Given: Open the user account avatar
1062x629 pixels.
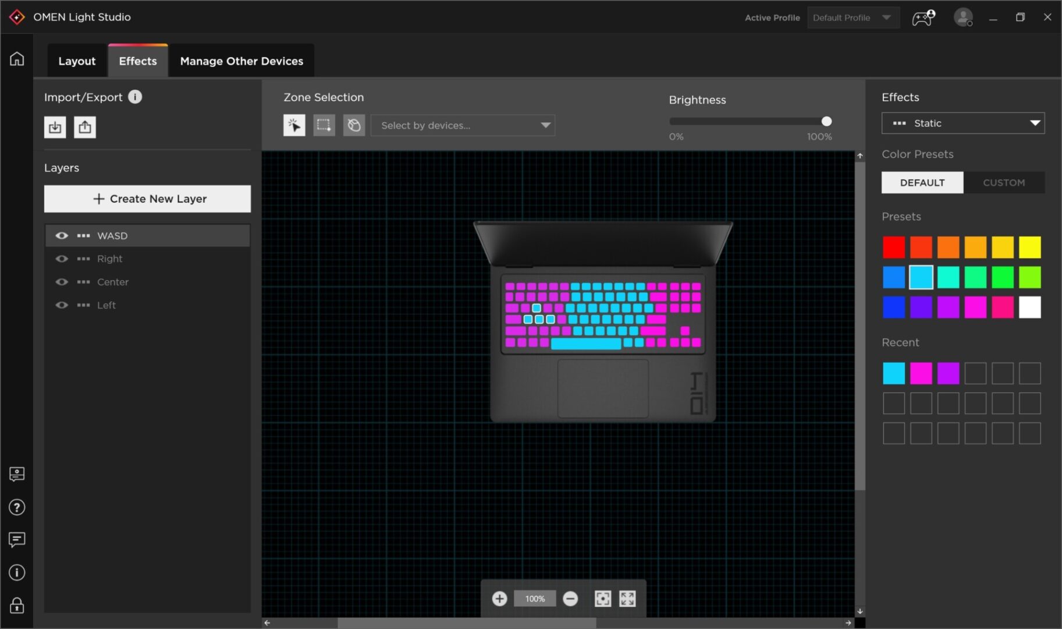Looking at the screenshot, I should point(963,17).
